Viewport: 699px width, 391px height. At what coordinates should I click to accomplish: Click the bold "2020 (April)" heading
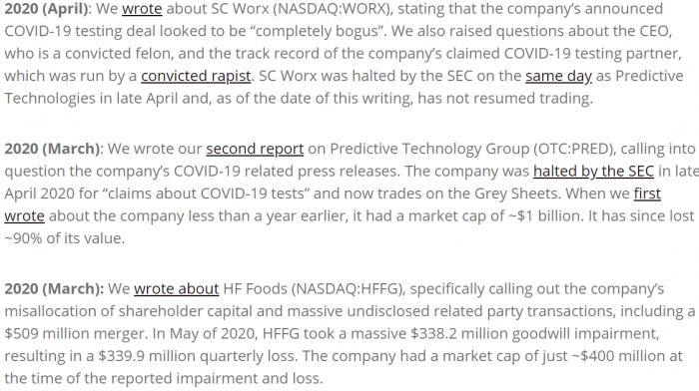(46, 9)
